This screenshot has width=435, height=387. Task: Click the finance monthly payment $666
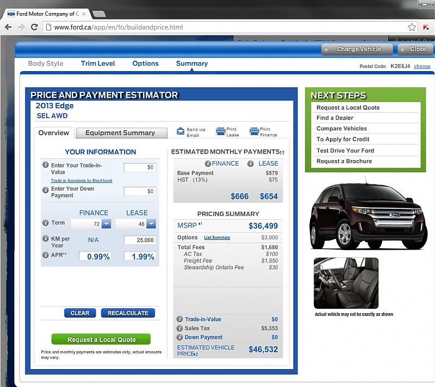[x=239, y=196]
